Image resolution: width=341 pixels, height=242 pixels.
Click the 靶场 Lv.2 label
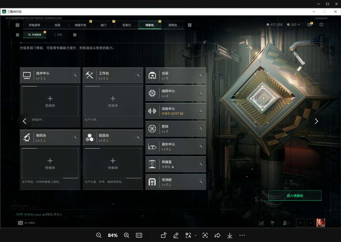165,131
